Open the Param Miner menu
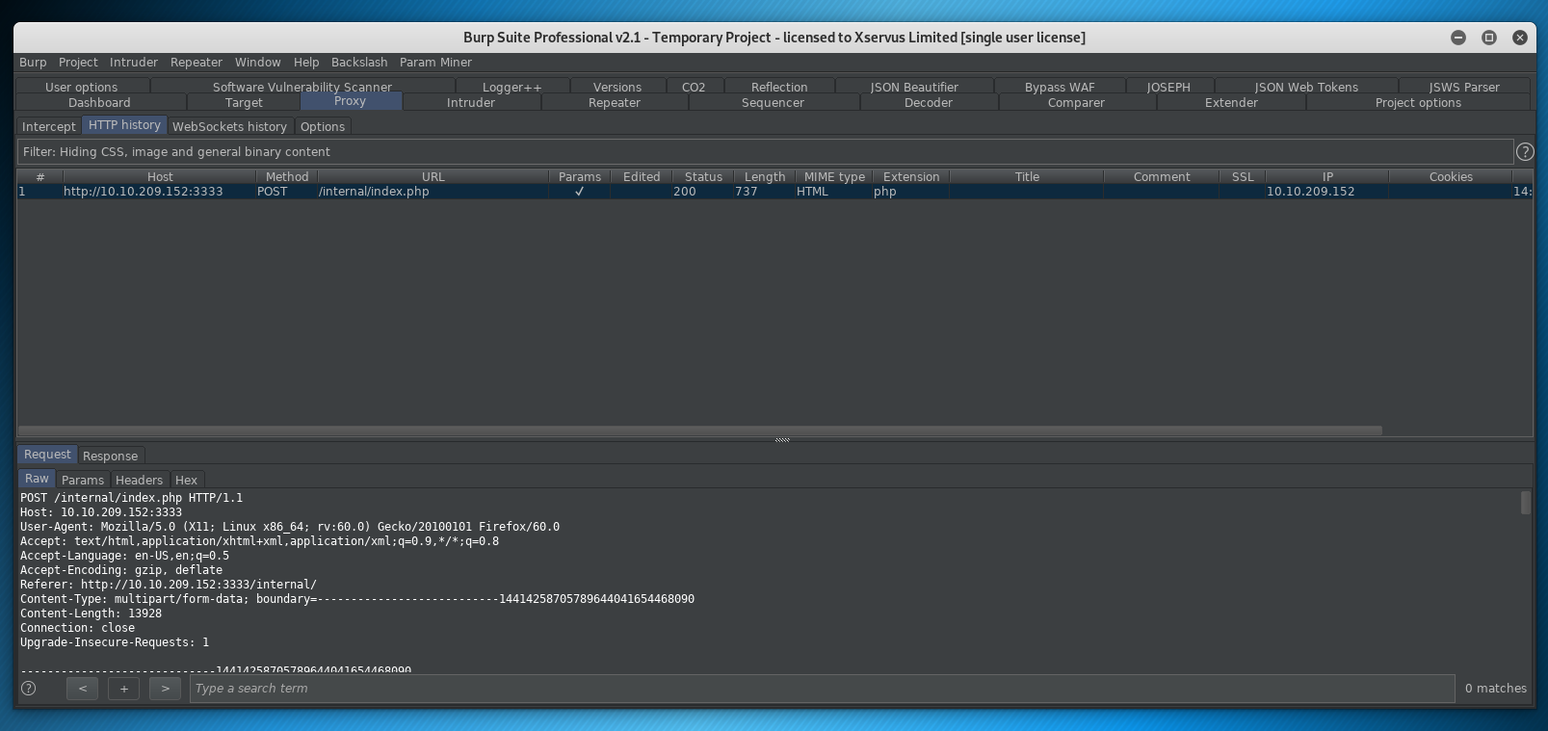Viewport: 1548px width, 731px height. [435, 62]
